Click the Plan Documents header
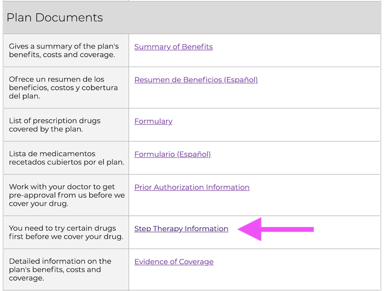The image size is (384, 291). point(54,18)
